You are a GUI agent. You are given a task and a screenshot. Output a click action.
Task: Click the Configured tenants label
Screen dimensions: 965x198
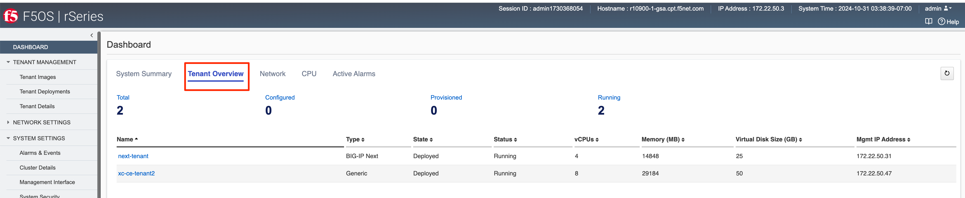click(280, 98)
